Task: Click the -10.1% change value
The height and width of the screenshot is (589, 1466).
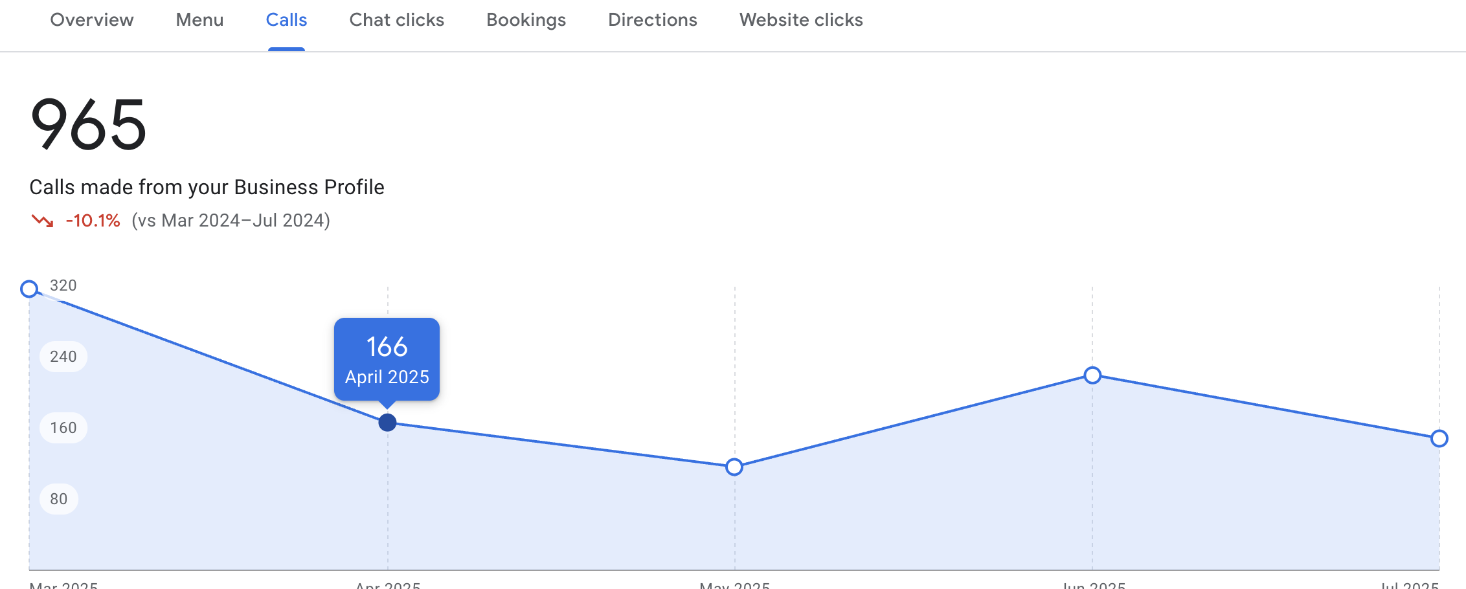Action: tap(93, 221)
